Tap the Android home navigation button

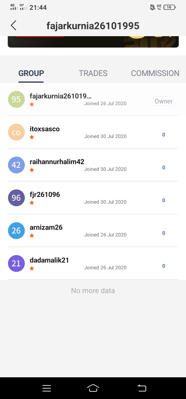tap(93, 388)
